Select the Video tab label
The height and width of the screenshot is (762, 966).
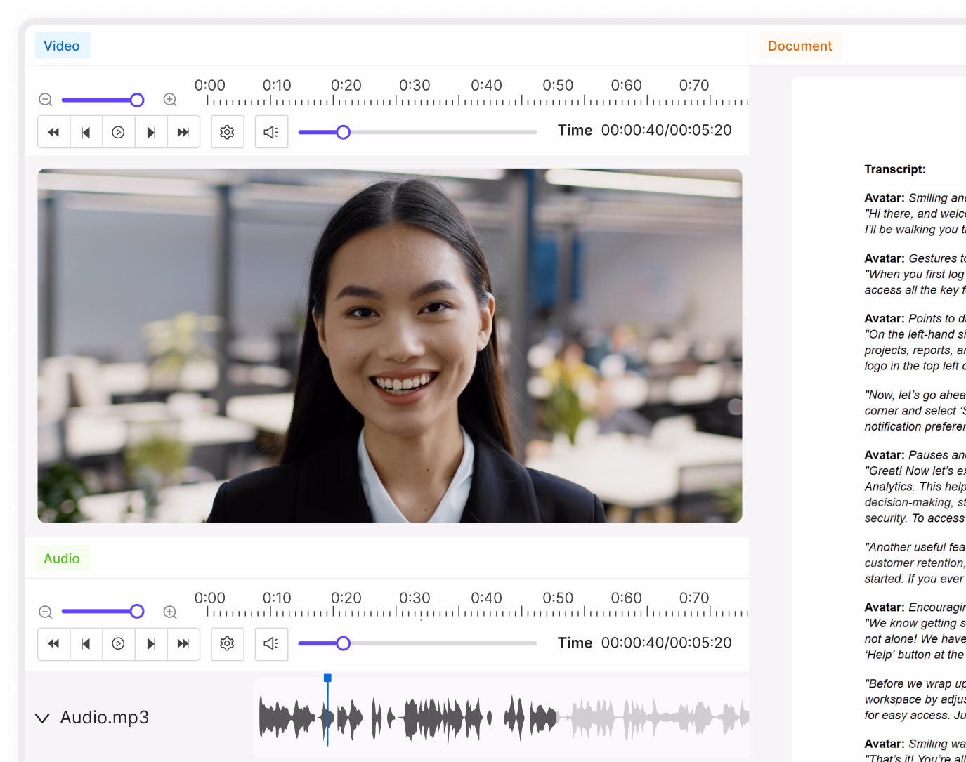62,46
